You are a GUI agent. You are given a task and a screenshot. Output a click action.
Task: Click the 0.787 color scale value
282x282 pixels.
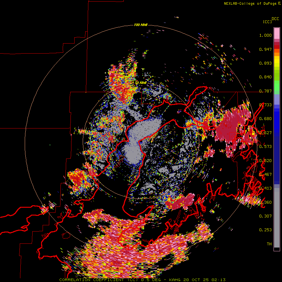pos(265,91)
